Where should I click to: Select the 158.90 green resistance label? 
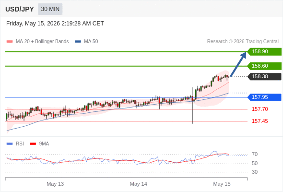pyautogui.click(x=264, y=52)
